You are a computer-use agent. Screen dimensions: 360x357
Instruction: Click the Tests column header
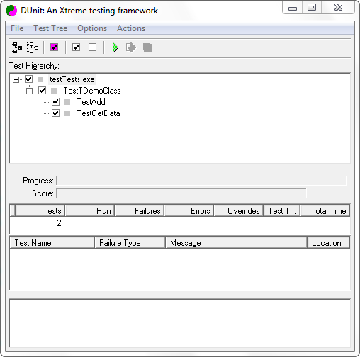coord(40,210)
